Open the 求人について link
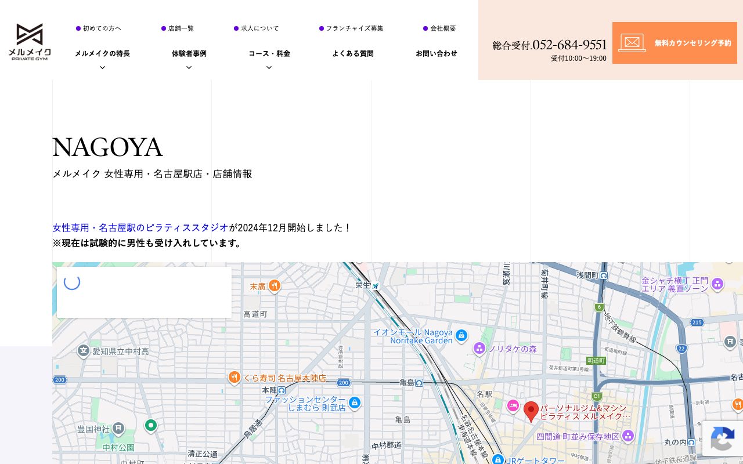The height and width of the screenshot is (464, 743). click(257, 28)
